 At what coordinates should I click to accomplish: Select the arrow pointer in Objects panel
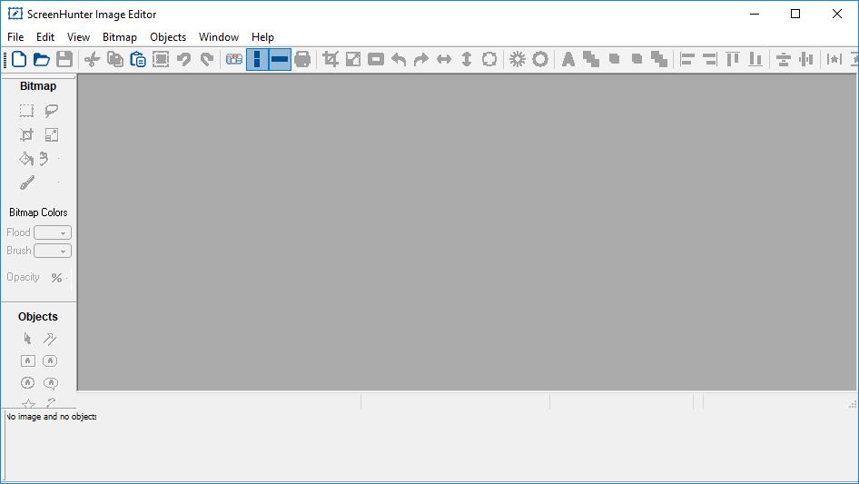point(27,339)
